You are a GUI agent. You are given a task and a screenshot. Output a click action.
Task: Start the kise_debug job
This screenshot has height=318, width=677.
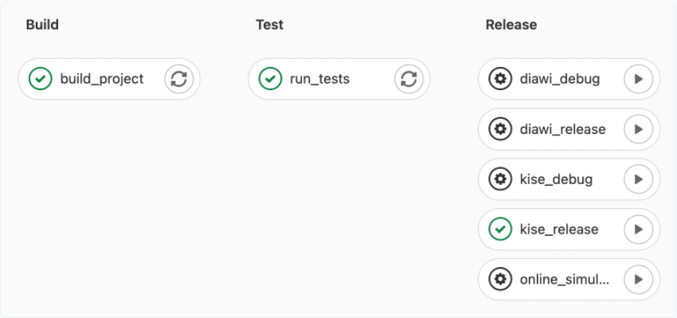tap(639, 179)
